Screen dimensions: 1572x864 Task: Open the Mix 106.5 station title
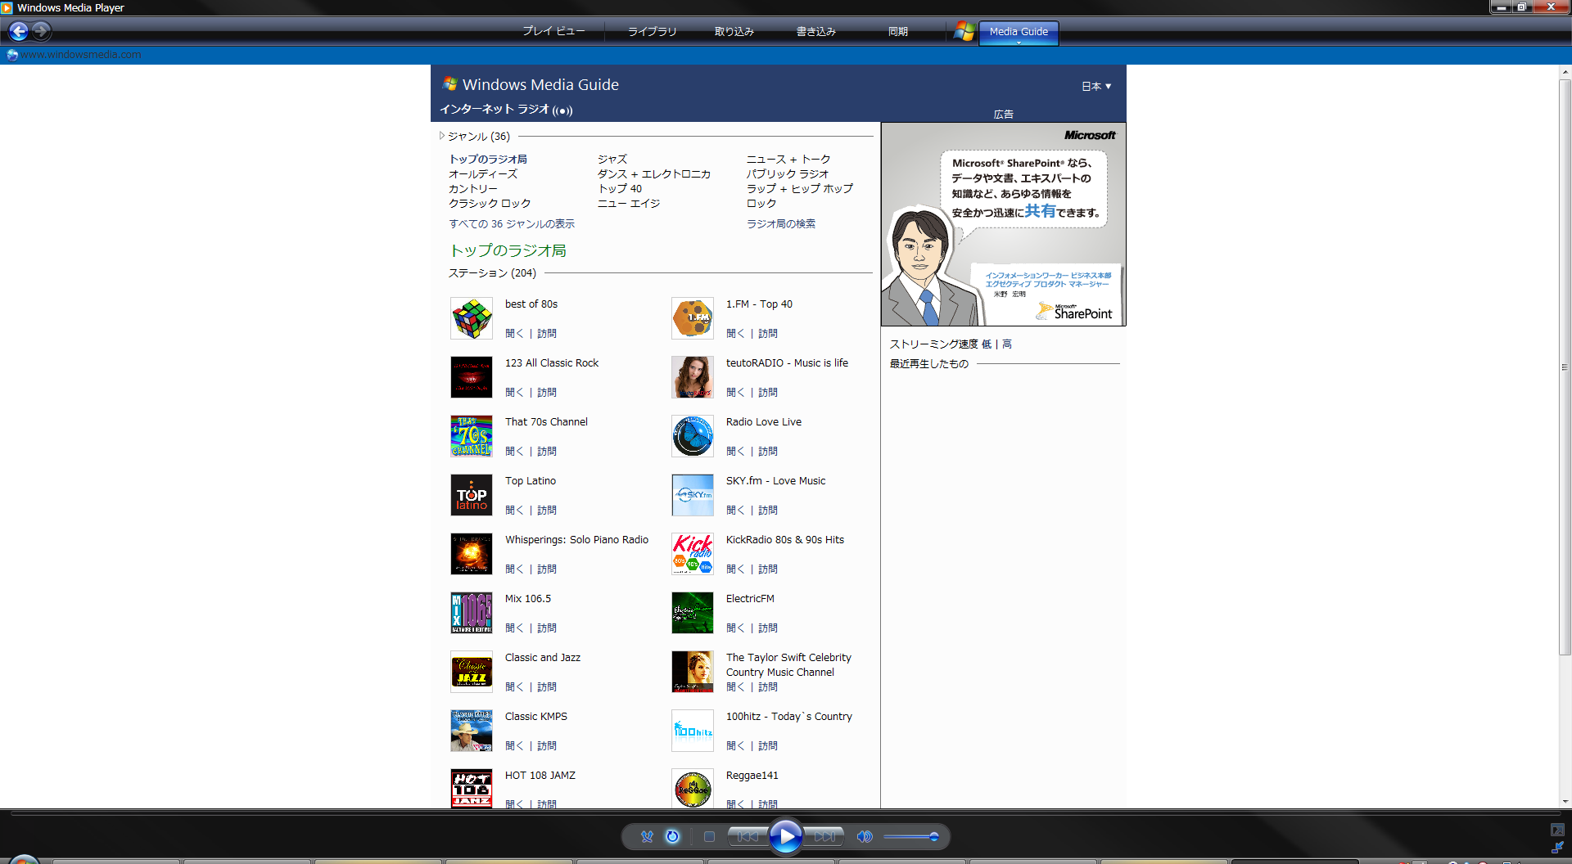tap(528, 599)
